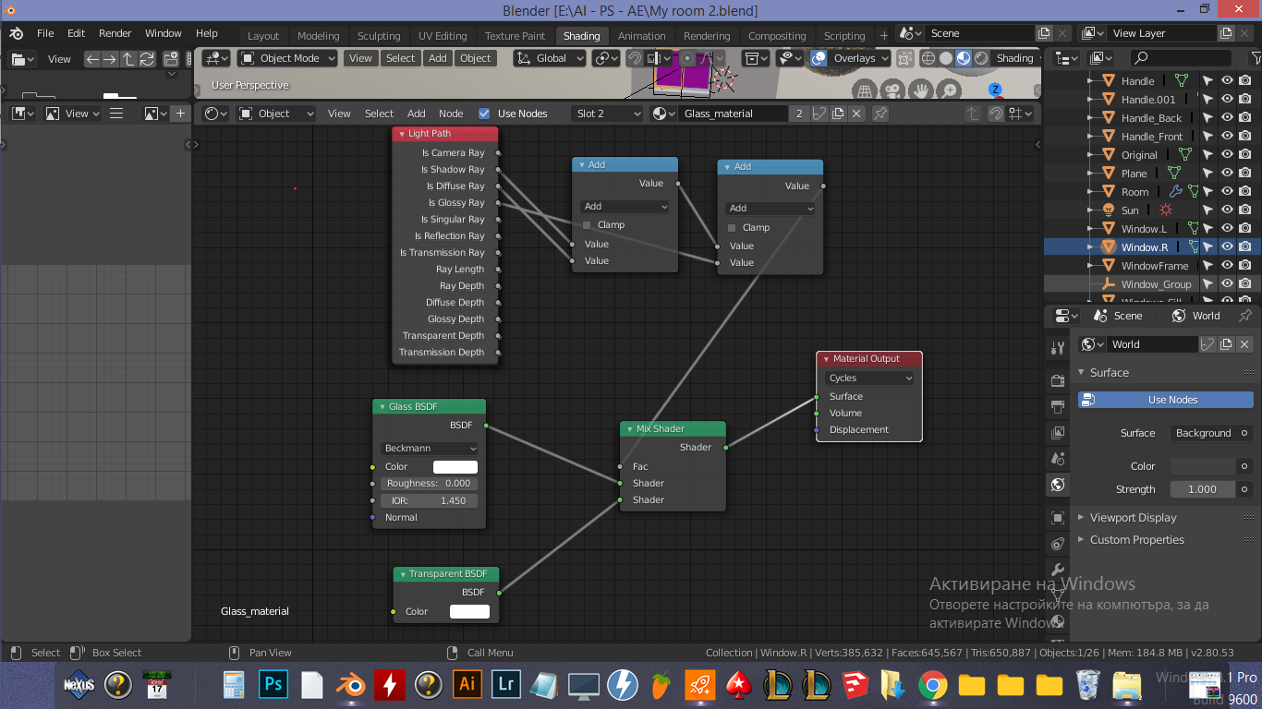Open the Slot 2 material slot dropdown

607,114
